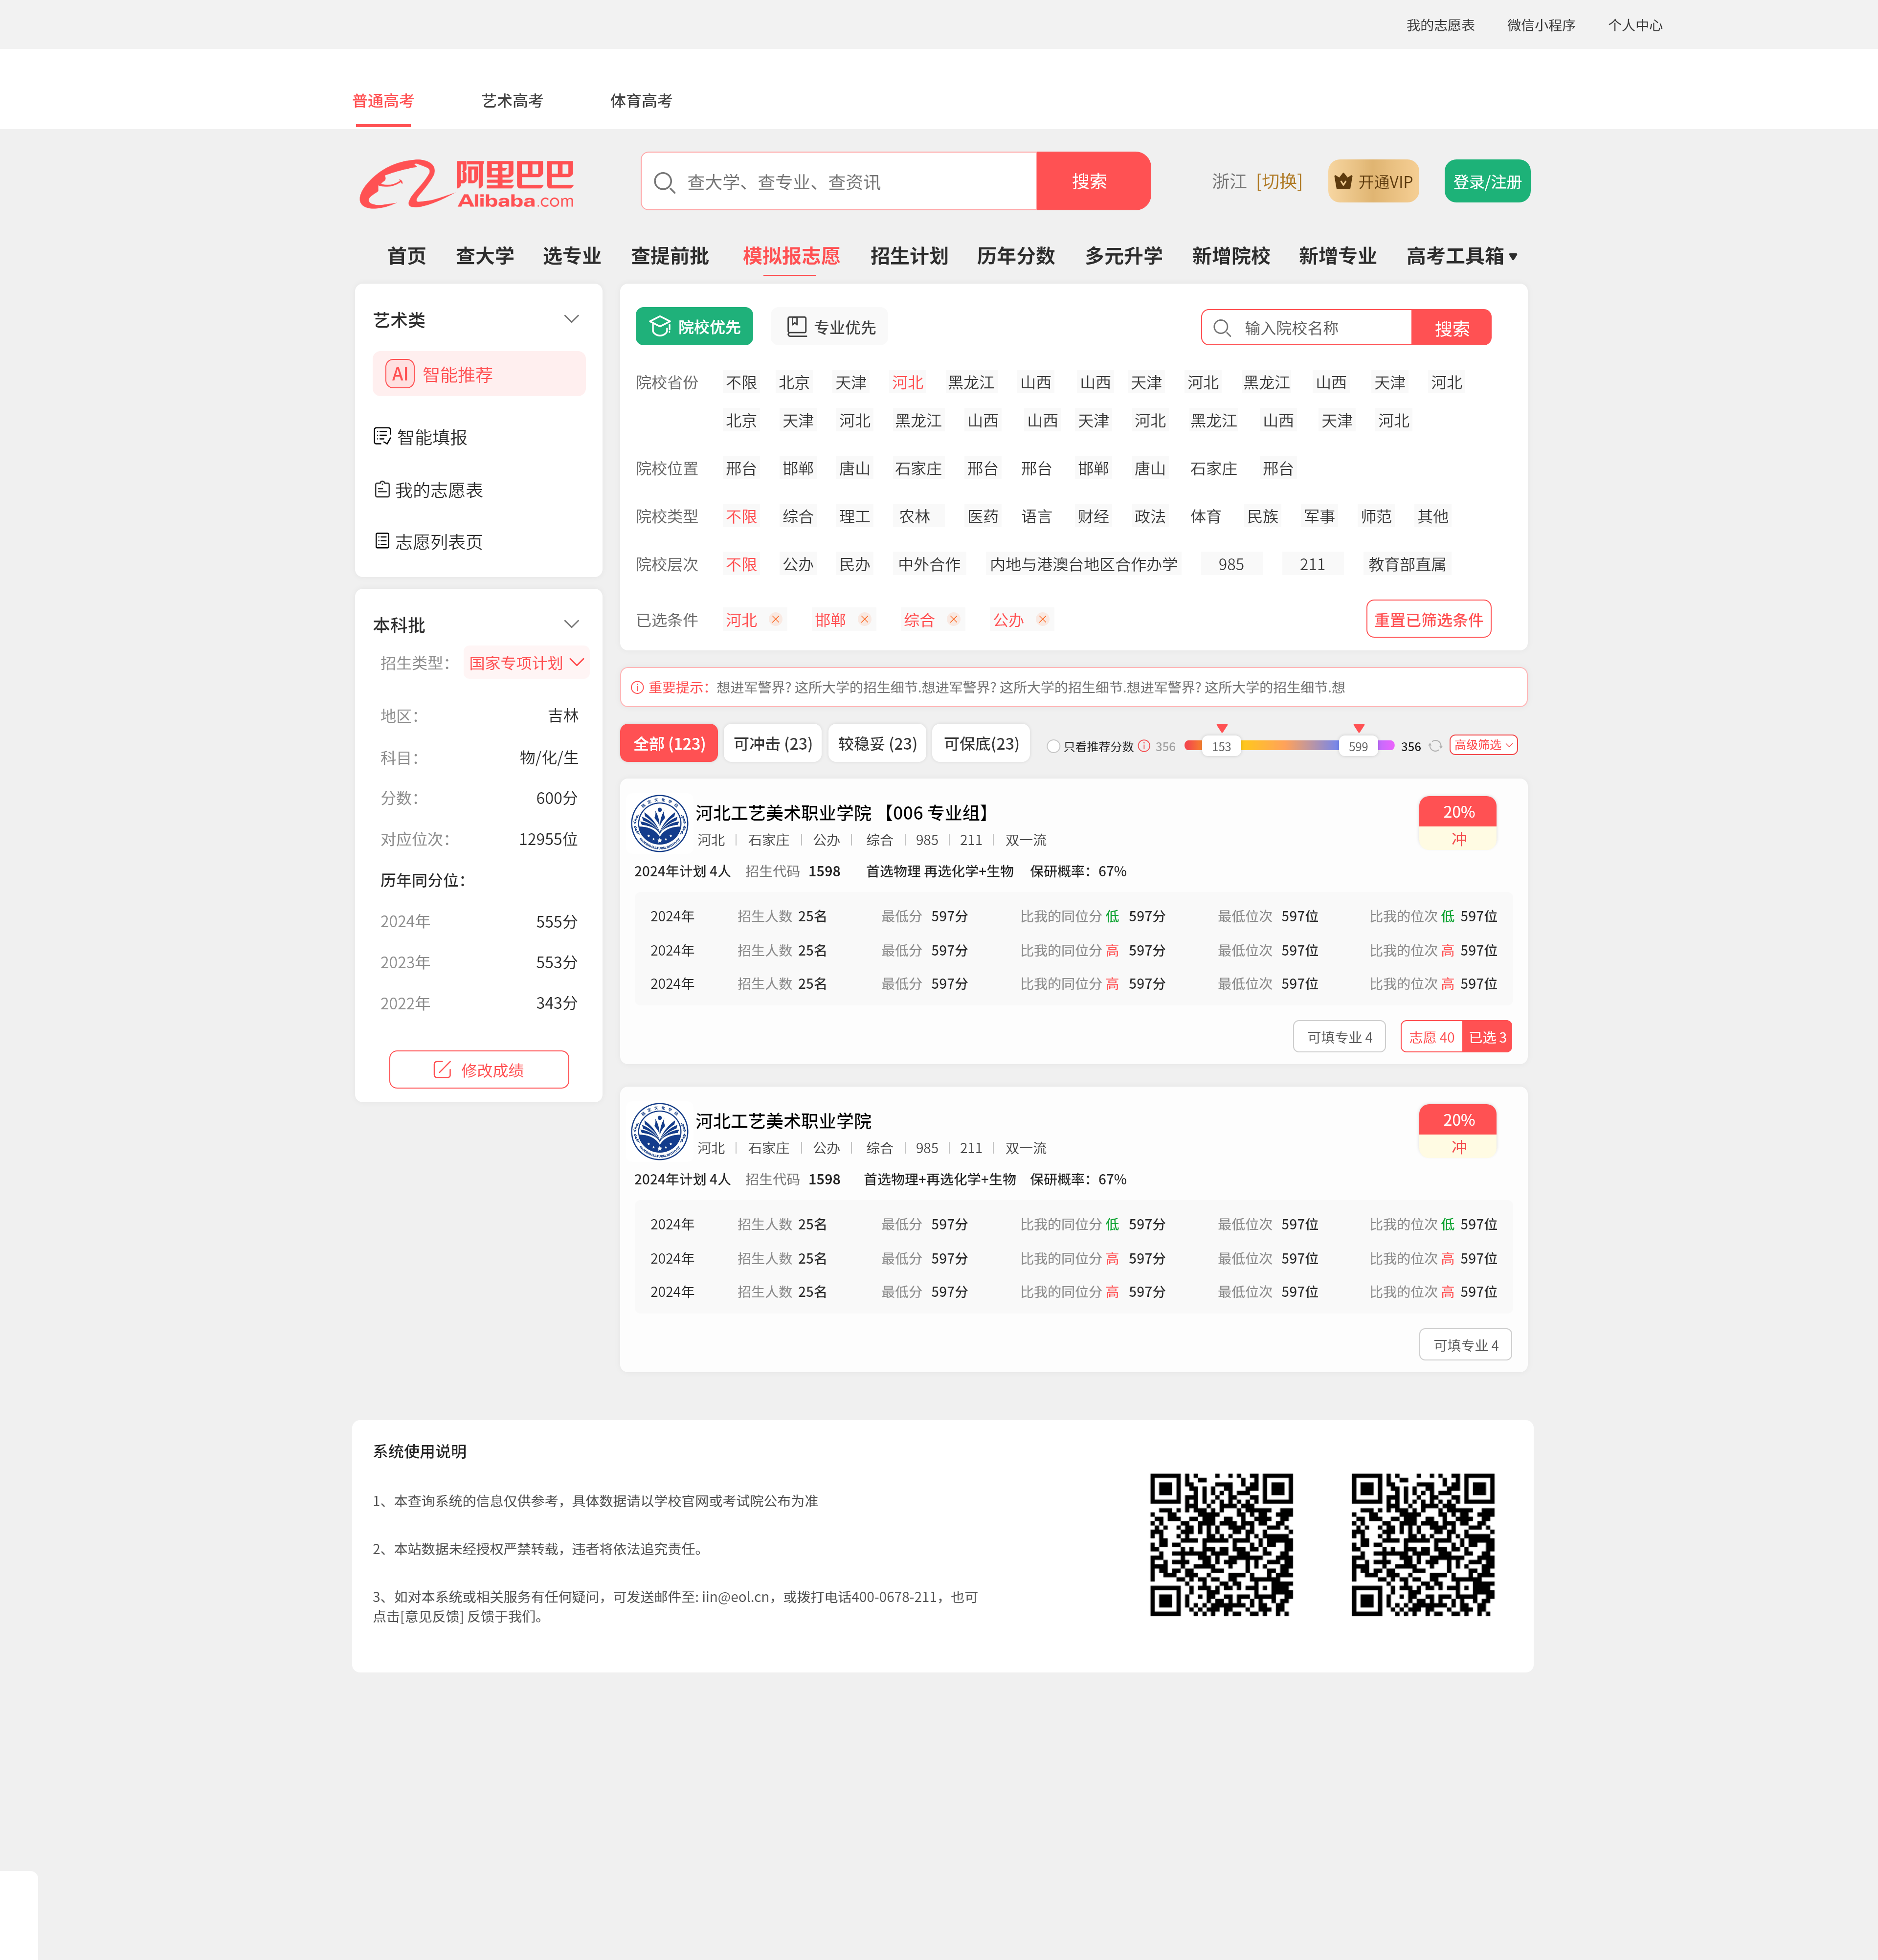Select 院校优先 mode

[694, 327]
